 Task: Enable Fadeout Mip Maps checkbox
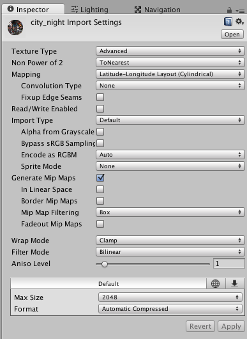pyautogui.click(x=100, y=224)
